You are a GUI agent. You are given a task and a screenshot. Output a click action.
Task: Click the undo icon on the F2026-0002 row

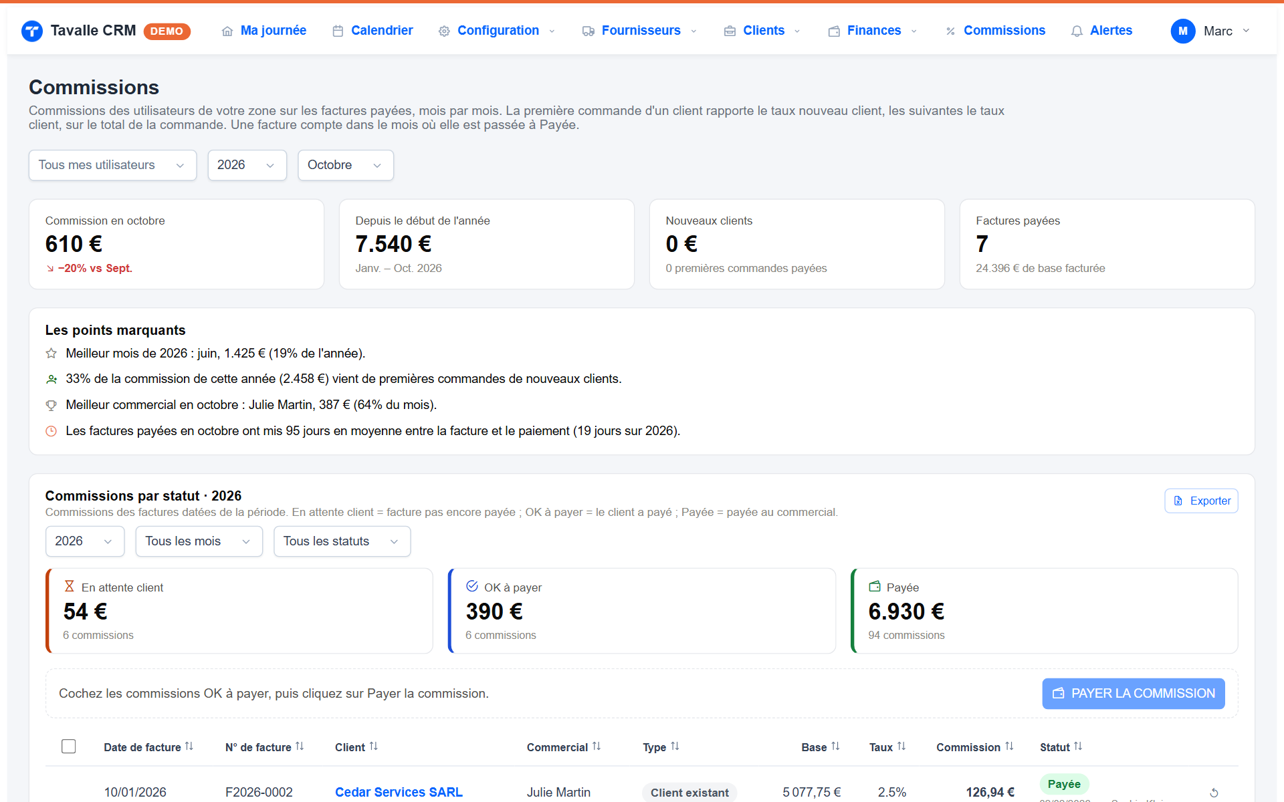[1214, 793]
